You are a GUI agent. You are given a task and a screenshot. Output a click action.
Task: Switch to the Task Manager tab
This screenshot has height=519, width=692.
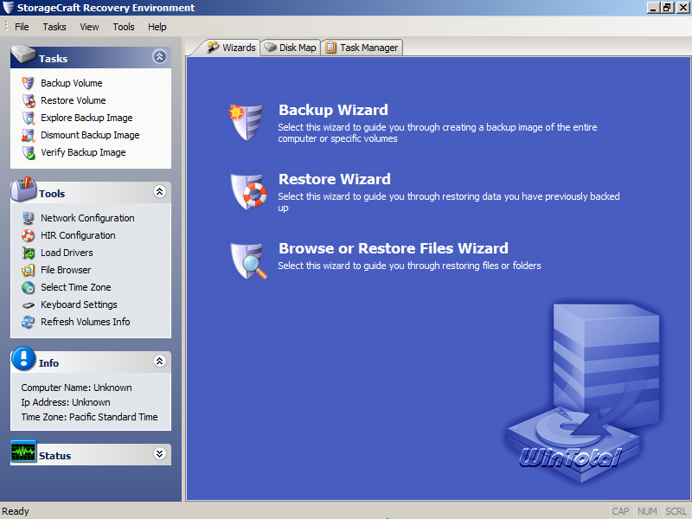(x=362, y=48)
